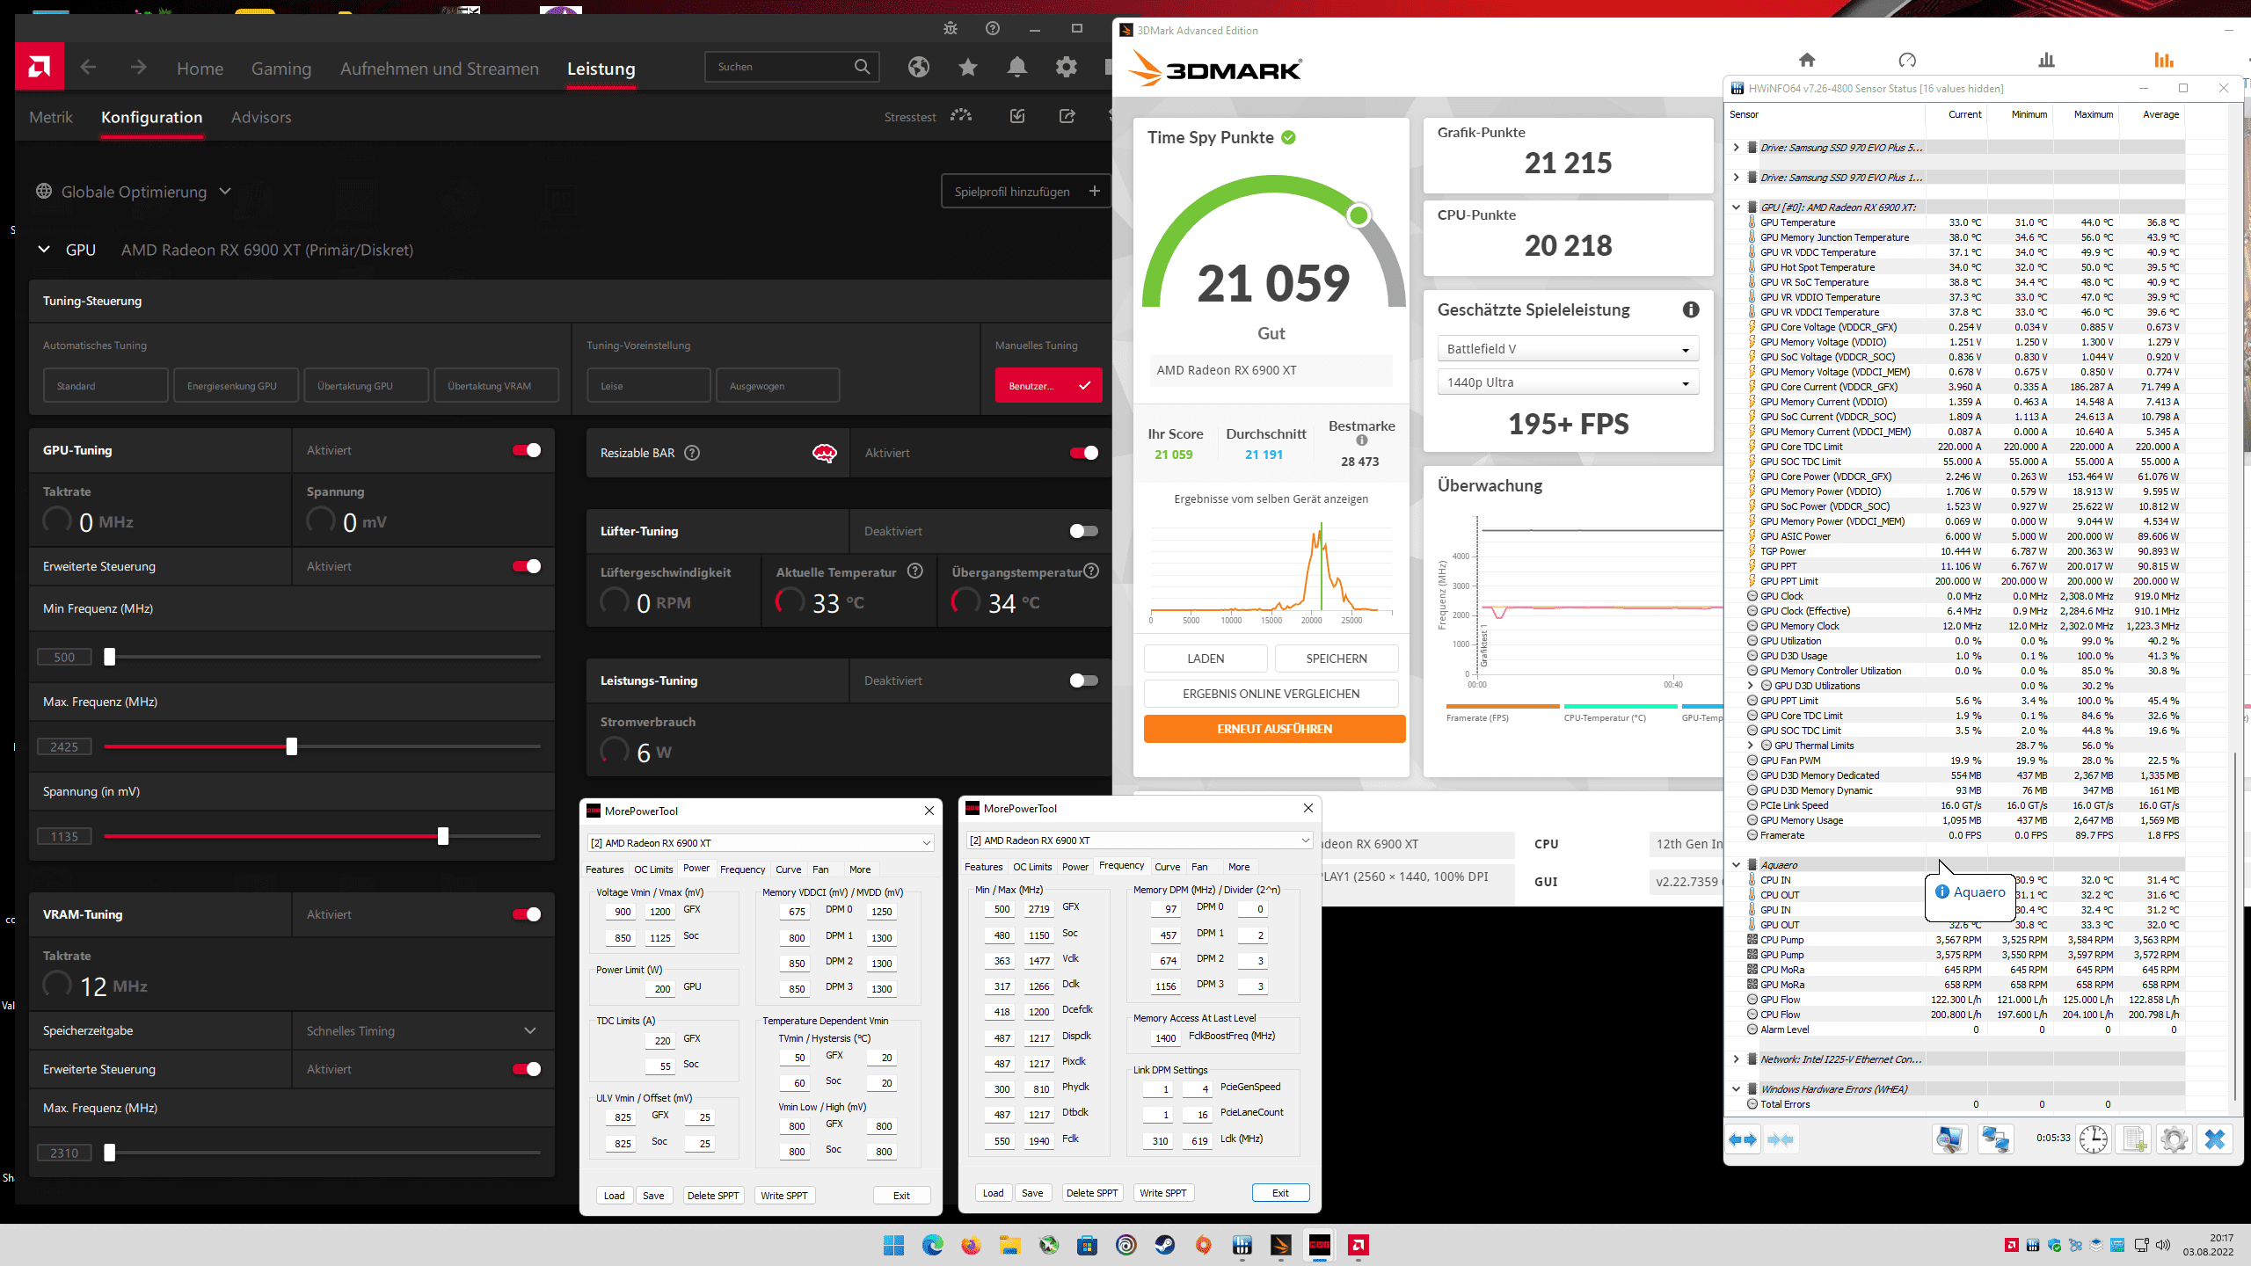Click the Steam icon in the taskbar
Screen dimensions: 2251x1266
pyautogui.click(x=1165, y=1245)
